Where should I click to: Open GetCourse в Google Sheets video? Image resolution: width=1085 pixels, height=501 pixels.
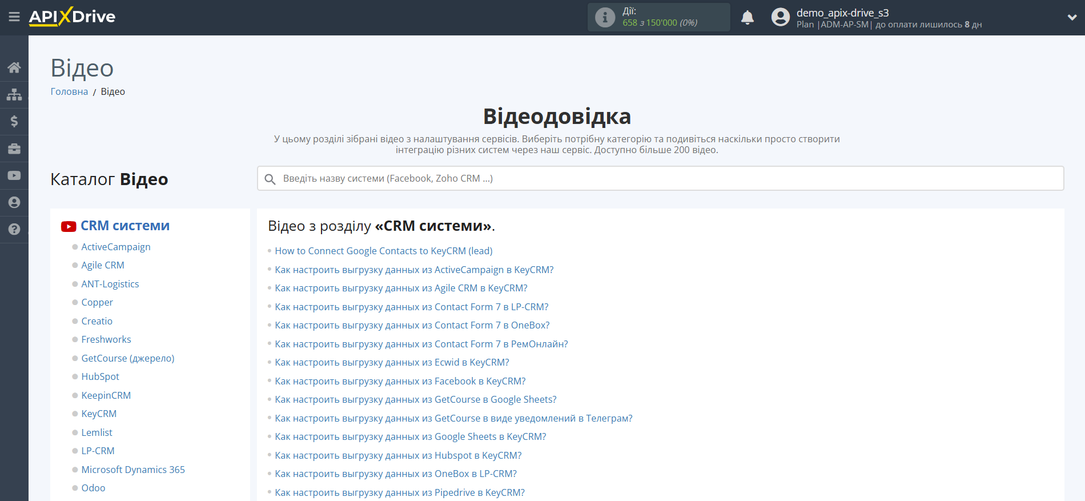416,399
